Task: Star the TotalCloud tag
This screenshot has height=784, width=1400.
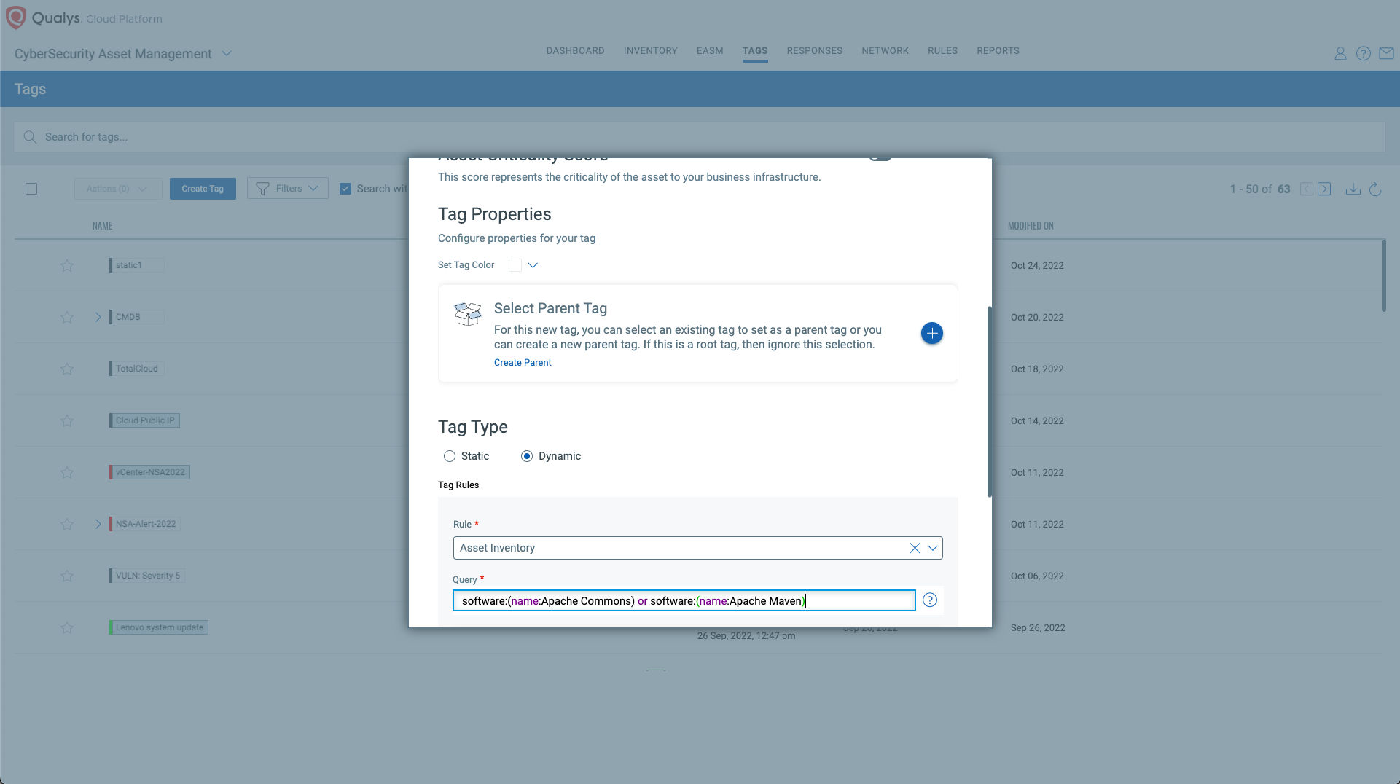Action: pos(67,369)
